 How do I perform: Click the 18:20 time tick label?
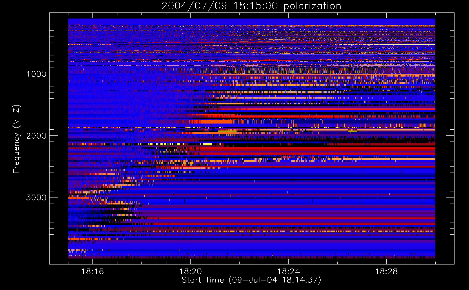click(190, 272)
